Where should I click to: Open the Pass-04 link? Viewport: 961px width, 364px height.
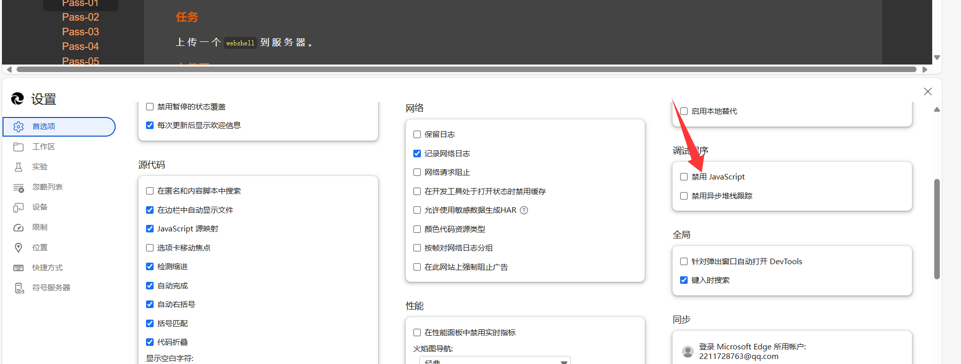point(80,46)
